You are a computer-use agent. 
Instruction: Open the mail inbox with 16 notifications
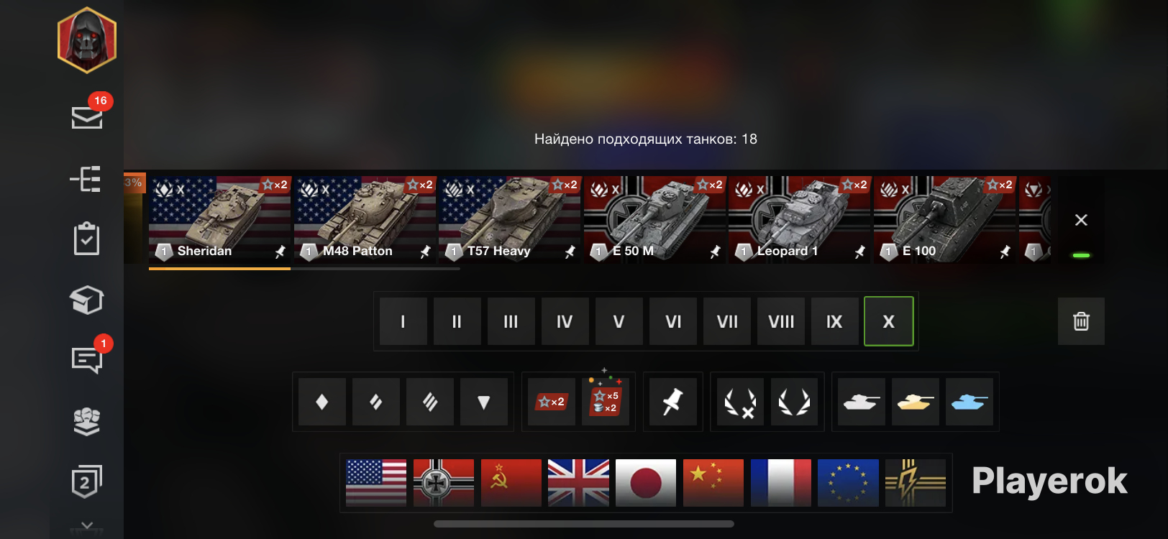[87, 117]
